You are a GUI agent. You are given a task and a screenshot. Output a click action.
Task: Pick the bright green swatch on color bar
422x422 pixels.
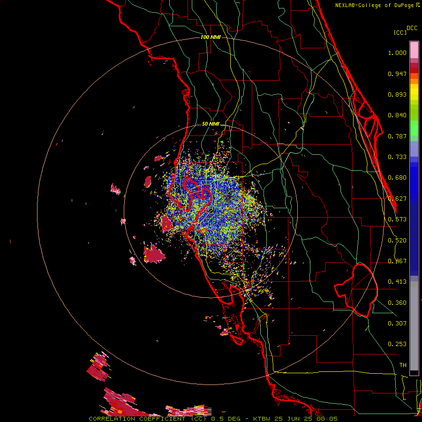[414, 128]
